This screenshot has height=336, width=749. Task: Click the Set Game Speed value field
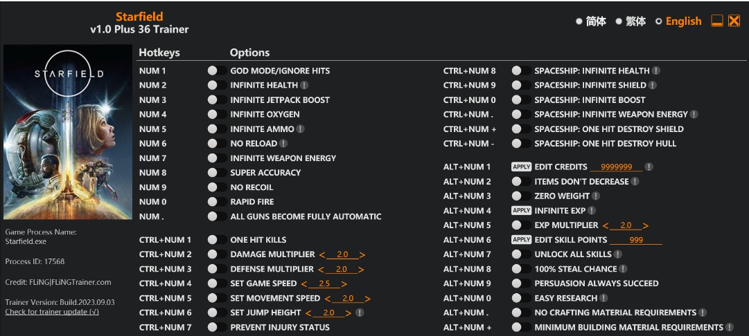pyautogui.click(x=324, y=283)
